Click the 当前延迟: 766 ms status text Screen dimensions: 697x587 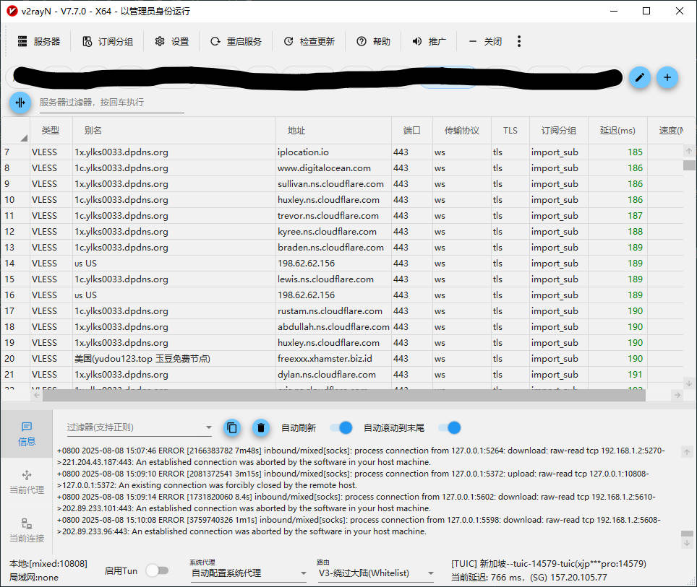click(529, 577)
